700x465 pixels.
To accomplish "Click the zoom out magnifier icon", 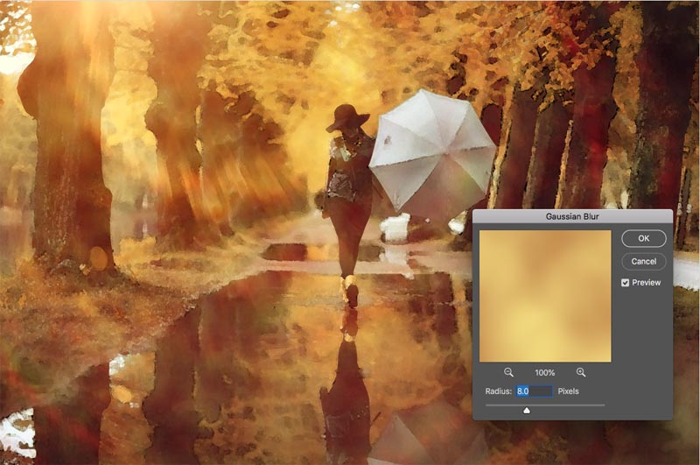I will click(x=508, y=372).
